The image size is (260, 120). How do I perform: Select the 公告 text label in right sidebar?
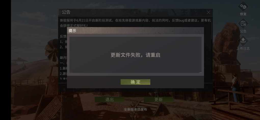click(243, 31)
